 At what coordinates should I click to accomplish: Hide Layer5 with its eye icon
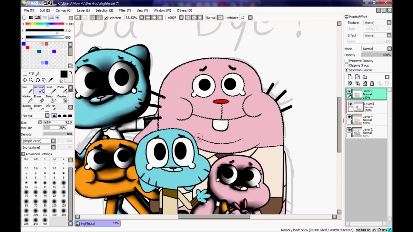click(x=350, y=104)
